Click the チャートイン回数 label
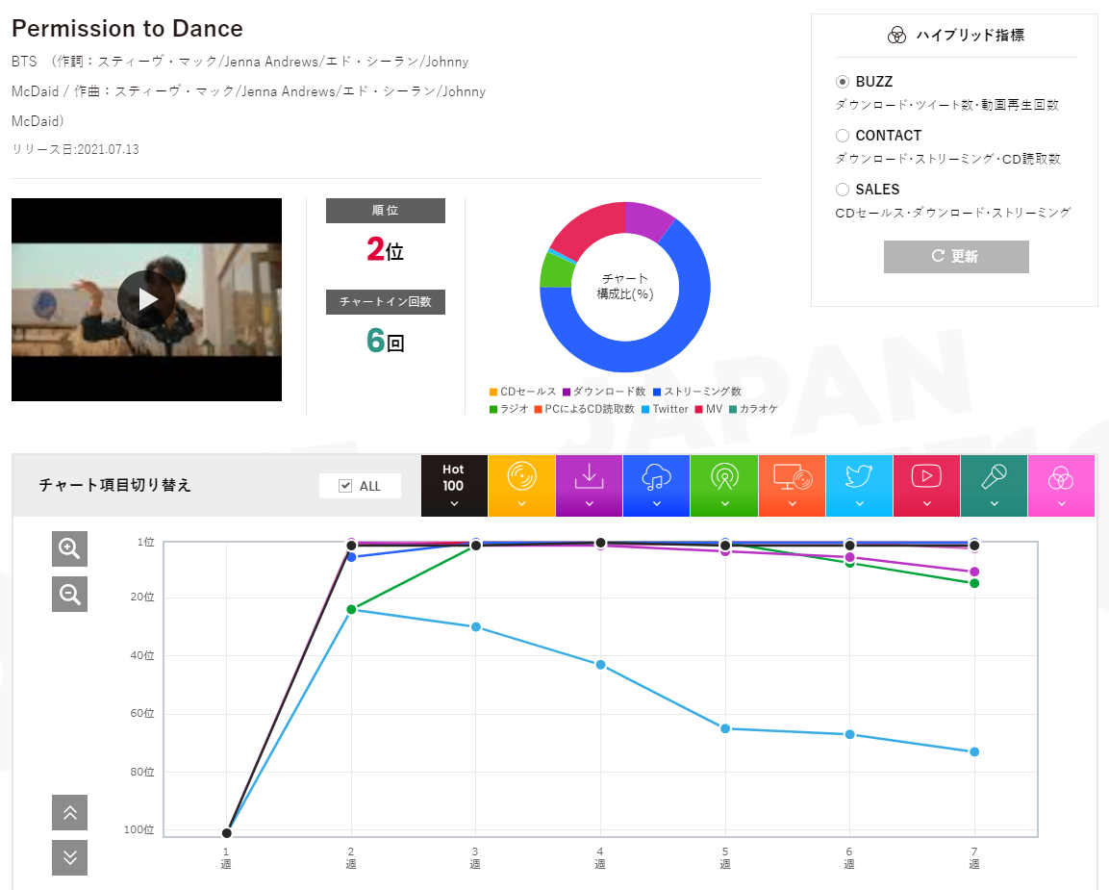This screenshot has width=1109, height=890. click(386, 301)
